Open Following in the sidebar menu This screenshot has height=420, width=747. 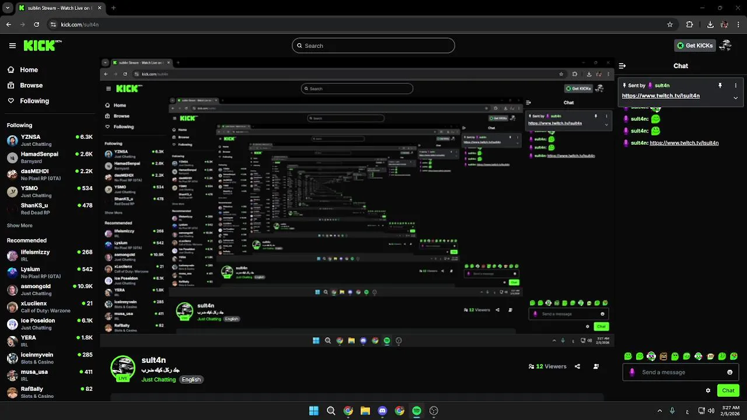[x=28, y=101]
